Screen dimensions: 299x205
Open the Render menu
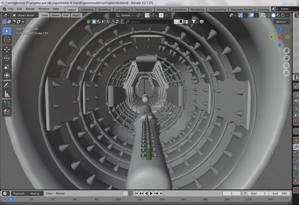[30, 9]
